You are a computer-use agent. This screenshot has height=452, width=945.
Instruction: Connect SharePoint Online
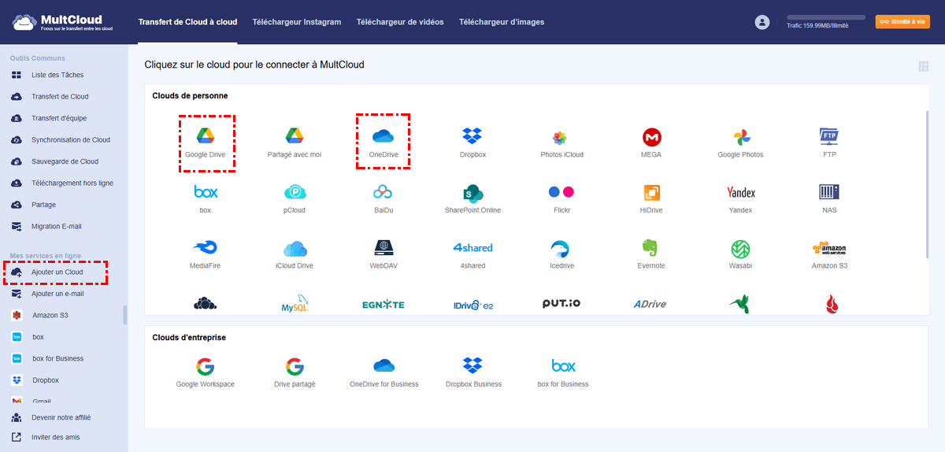472,198
